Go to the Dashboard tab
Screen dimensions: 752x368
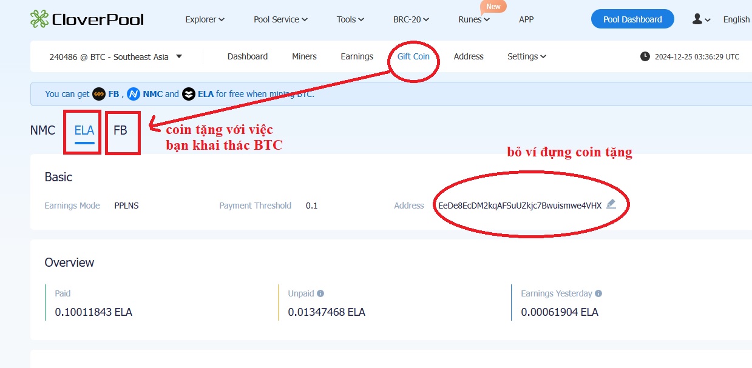(248, 56)
